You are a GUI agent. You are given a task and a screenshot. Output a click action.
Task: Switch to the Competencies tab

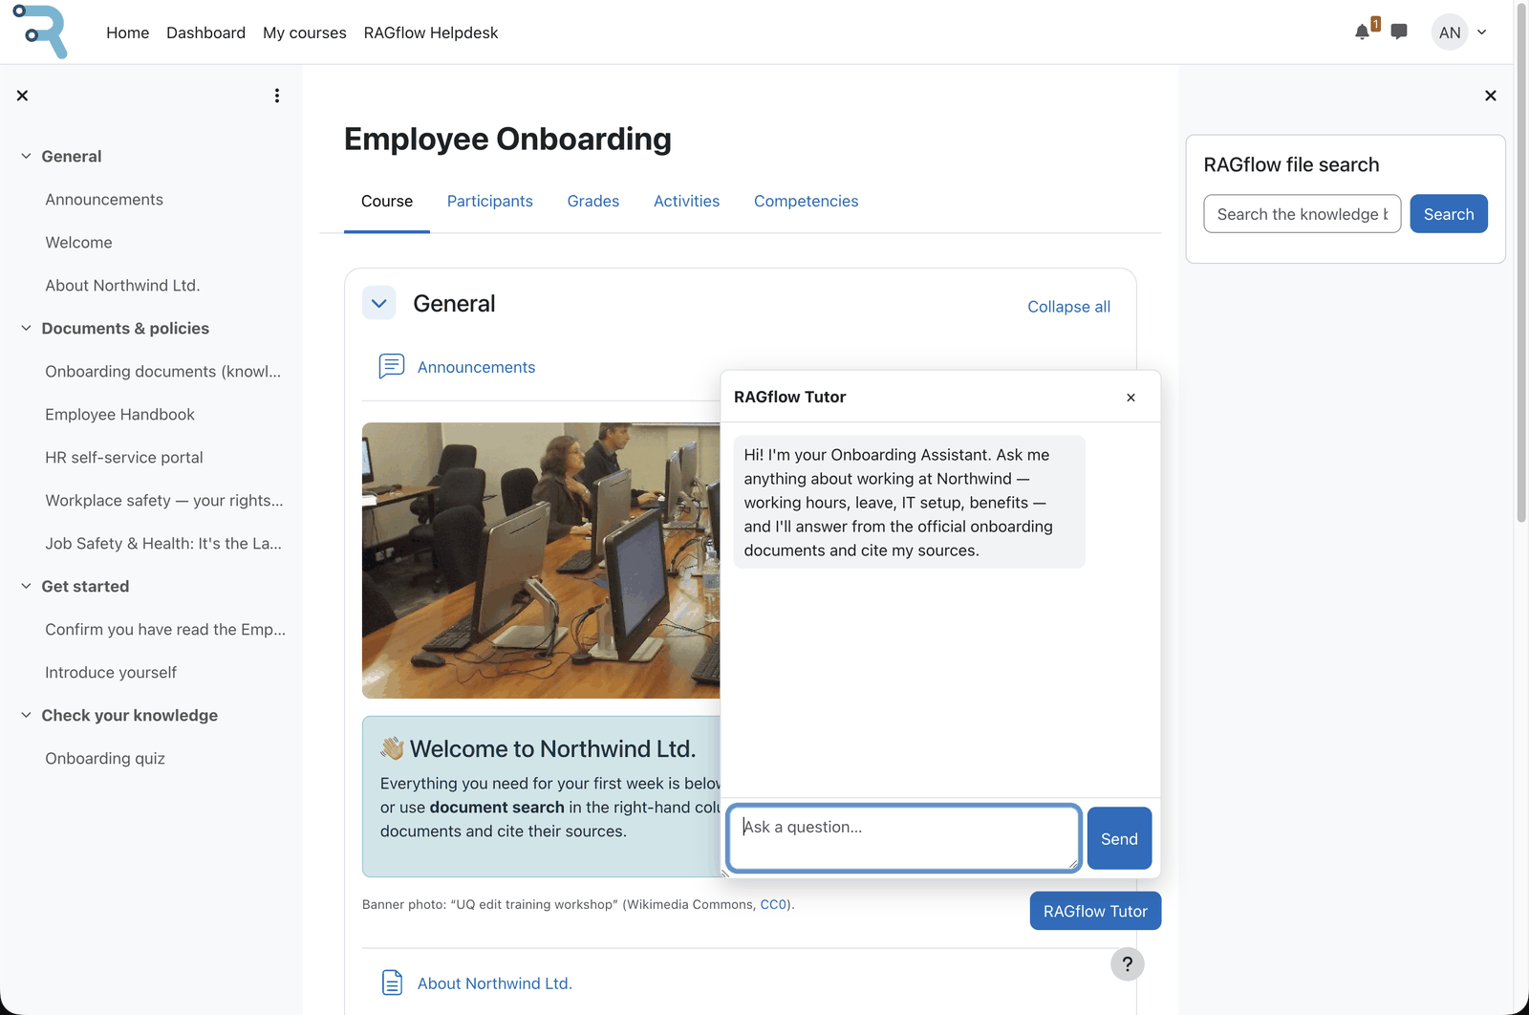(807, 201)
